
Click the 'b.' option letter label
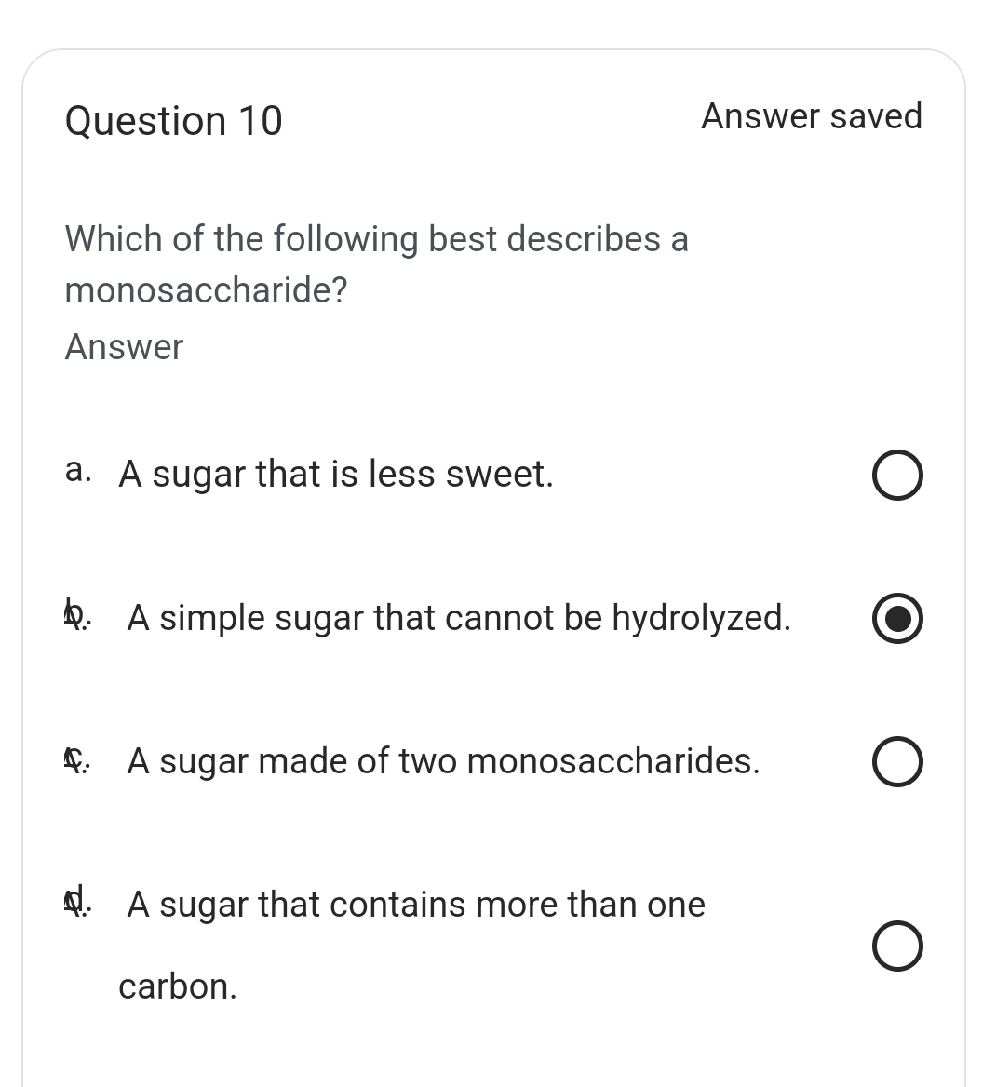(x=78, y=616)
